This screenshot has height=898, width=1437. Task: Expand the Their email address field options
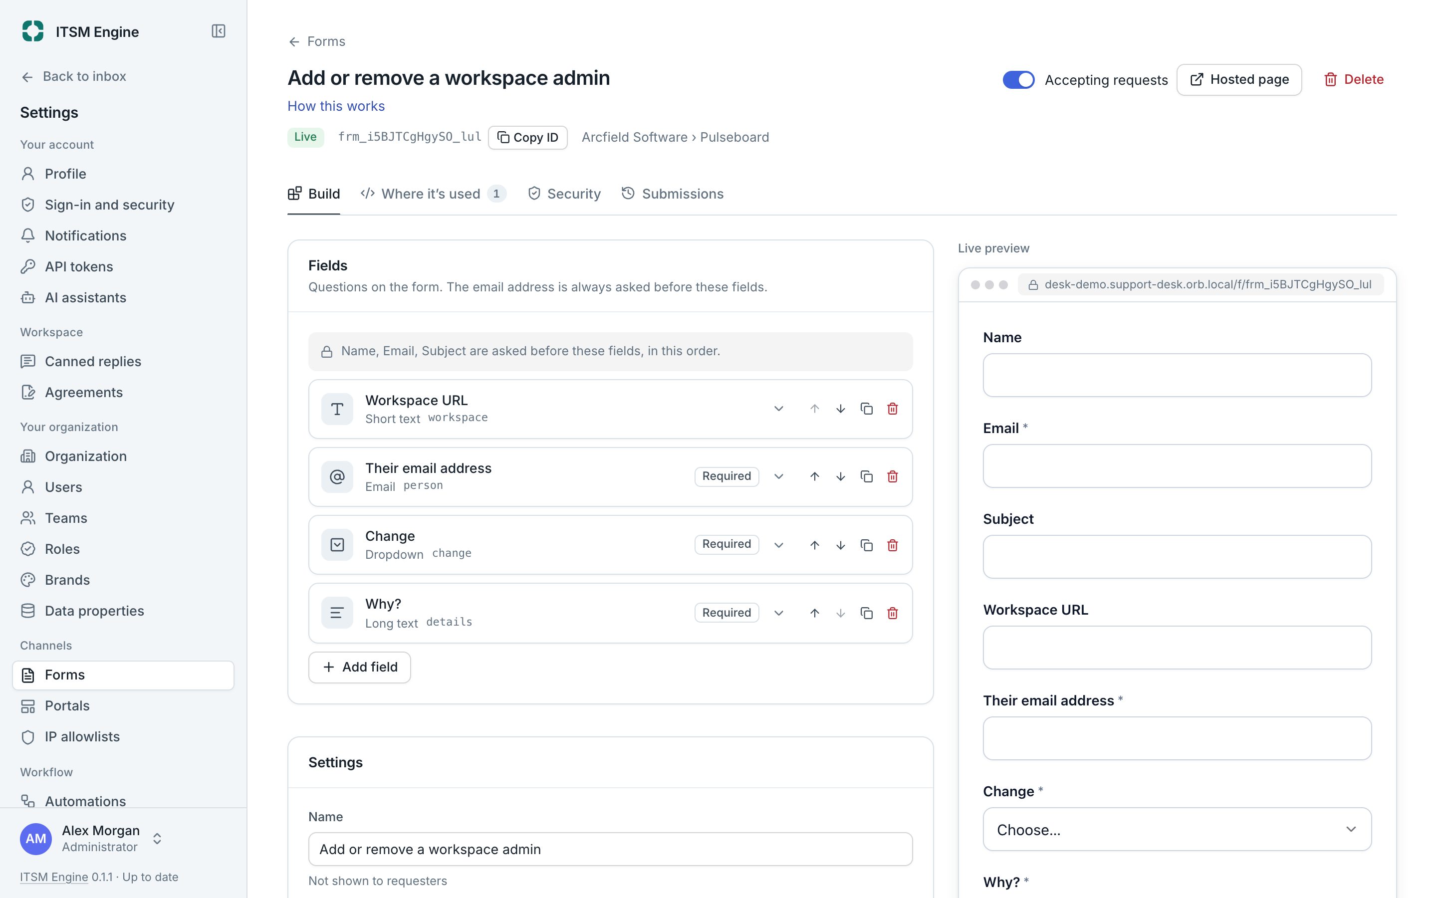point(778,476)
